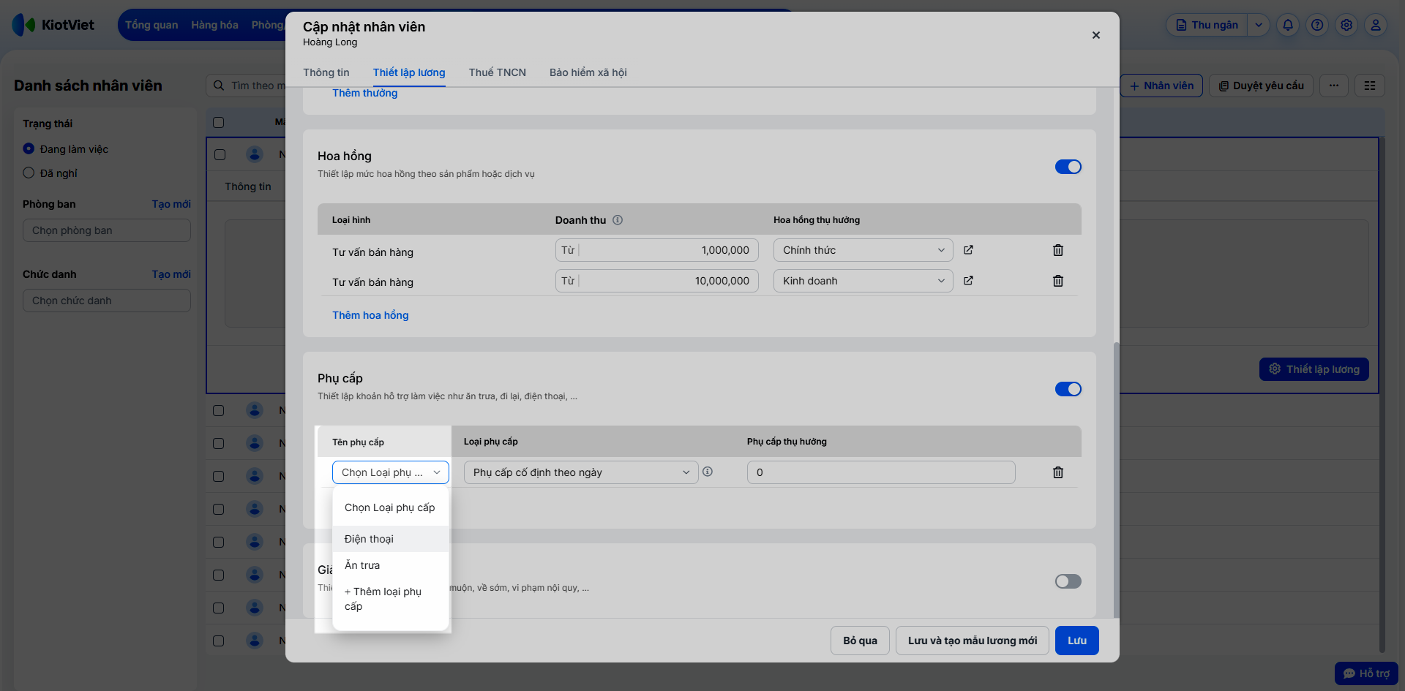Screen dimensions: 1405x691
Task: Click Thiết lập lương button in background
Action: point(1314,369)
